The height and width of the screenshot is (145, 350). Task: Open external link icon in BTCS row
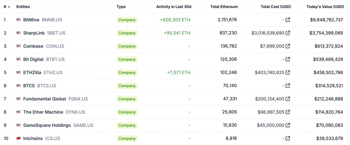pos(288,86)
